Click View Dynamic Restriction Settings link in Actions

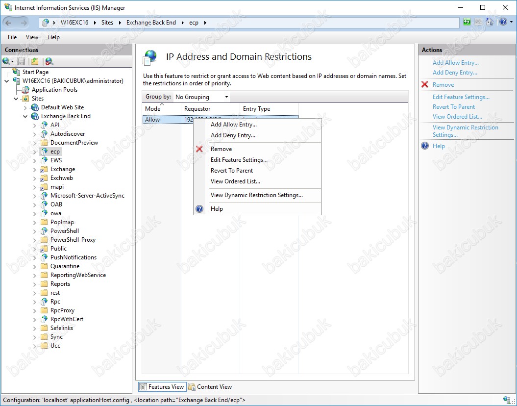[x=465, y=131]
